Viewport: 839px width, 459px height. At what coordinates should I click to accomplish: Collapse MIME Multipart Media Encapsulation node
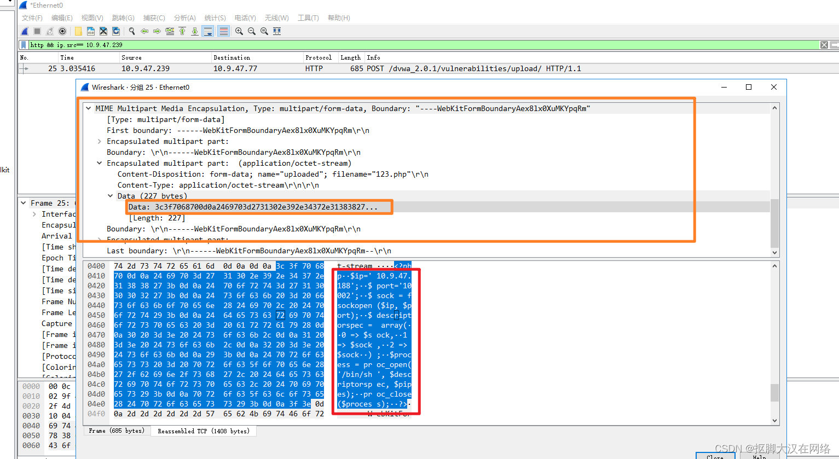88,108
